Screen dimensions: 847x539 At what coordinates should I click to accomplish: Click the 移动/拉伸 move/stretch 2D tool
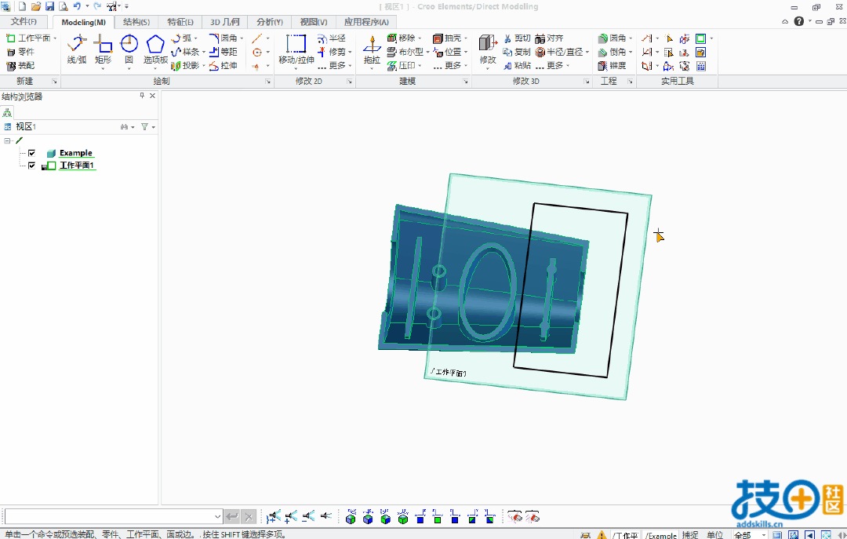pyautogui.click(x=296, y=50)
